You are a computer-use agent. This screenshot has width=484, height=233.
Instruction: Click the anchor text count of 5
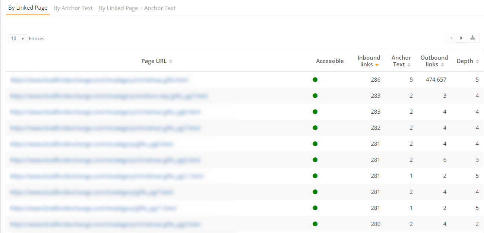pos(411,80)
